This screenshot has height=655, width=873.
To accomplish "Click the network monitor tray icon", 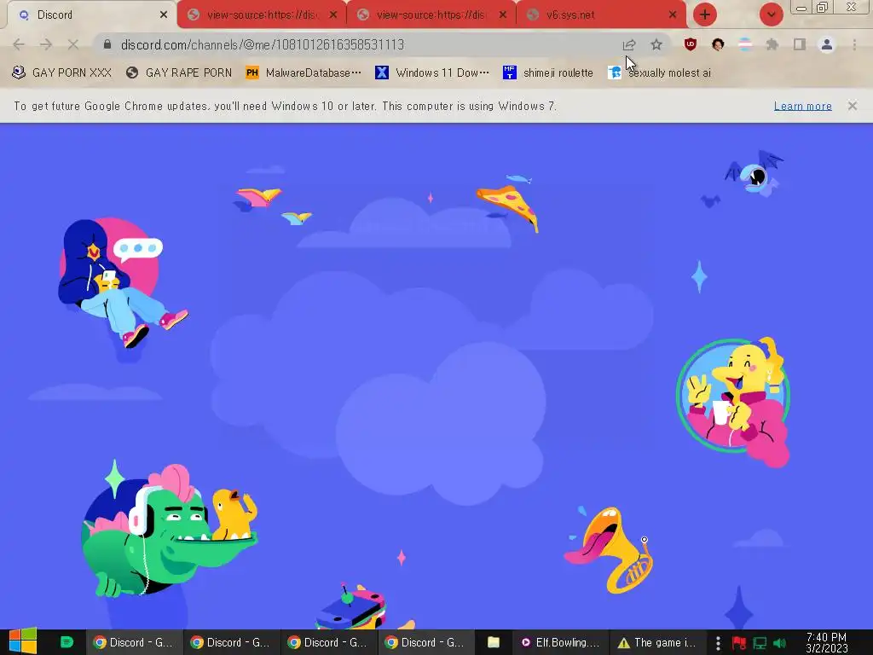I will pyautogui.click(x=760, y=643).
